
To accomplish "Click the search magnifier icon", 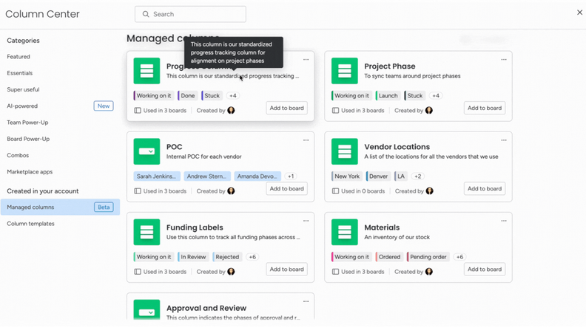I will click(x=146, y=14).
